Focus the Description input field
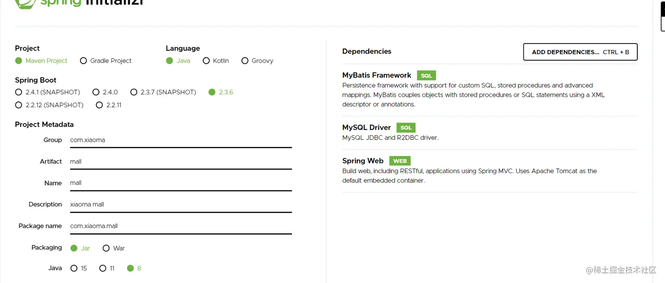Screen dimensions: 665x283 [180, 204]
